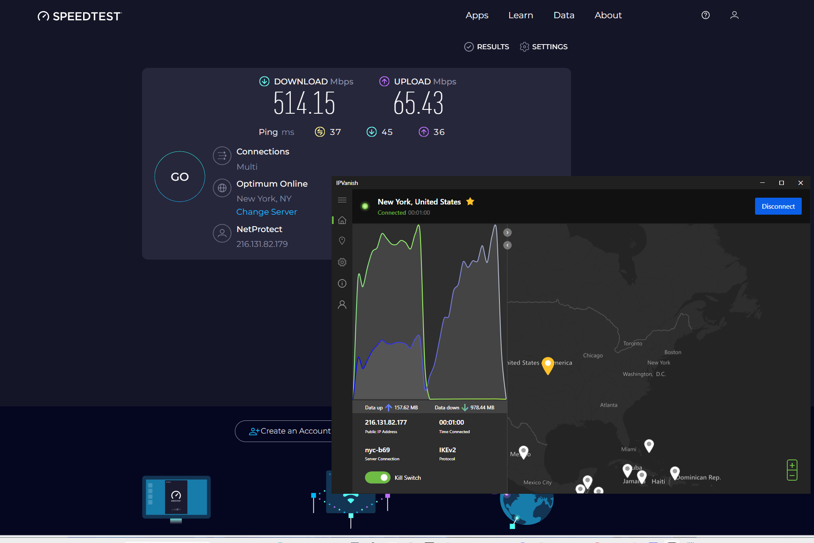Open the Learn menu
This screenshot has width=814, height=543.
521,15
